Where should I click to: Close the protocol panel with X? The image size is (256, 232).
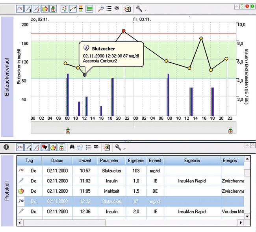[x=253, y=145]
